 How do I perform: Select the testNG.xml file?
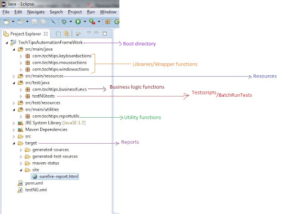click(x=36, y=190)
